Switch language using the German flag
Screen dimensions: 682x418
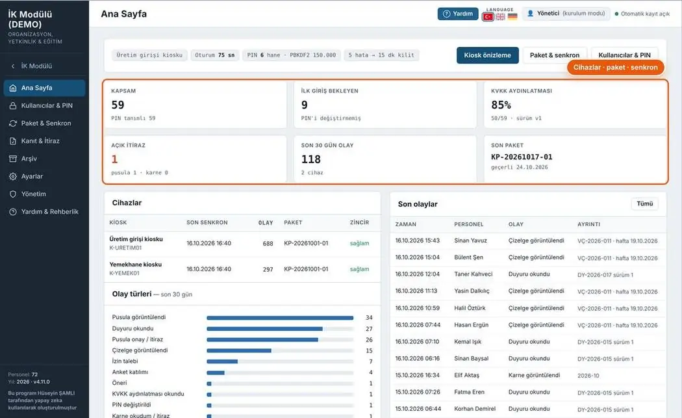pyautogui.click(x=513, y=16)
